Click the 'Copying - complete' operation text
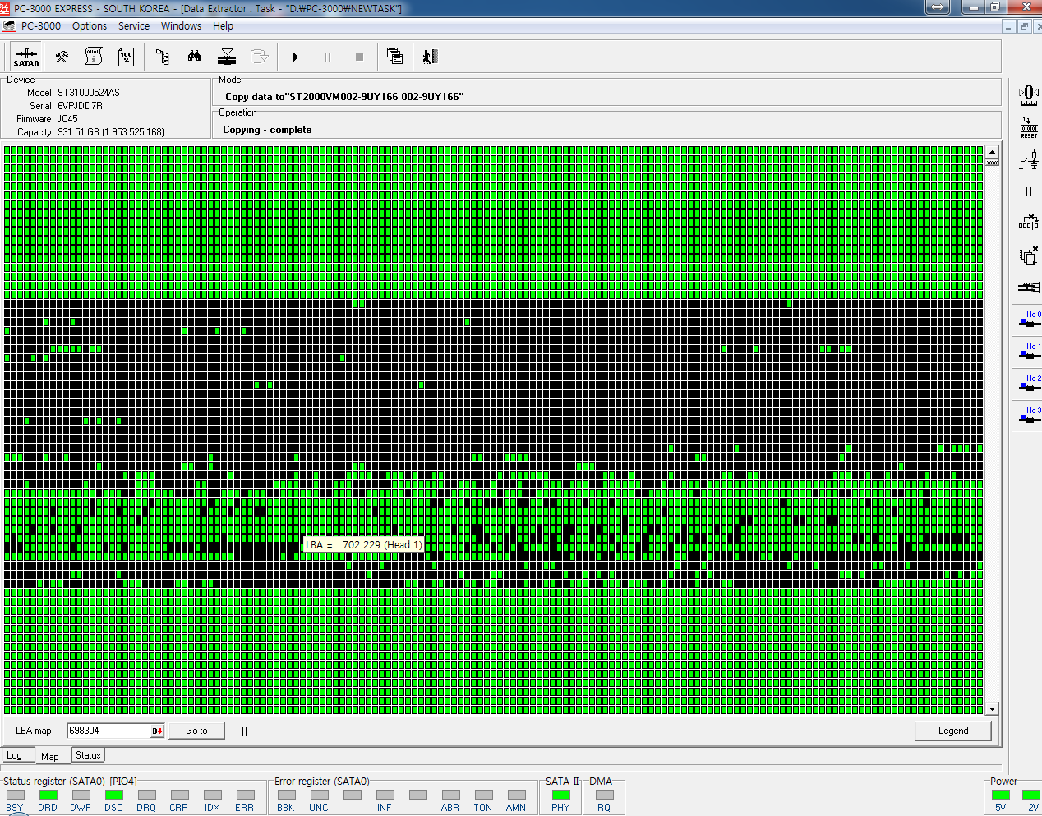Viewport: 1042px width, 816px height. 267,130
